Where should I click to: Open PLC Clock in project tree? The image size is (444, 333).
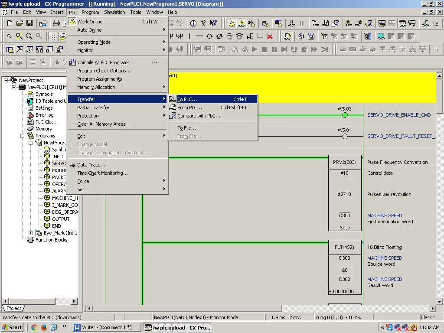(45, 122)
